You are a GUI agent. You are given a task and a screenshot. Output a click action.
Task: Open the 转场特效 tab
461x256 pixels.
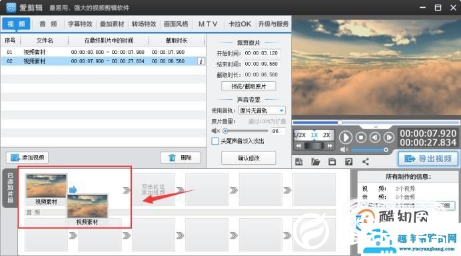click(x=144, y=24)
